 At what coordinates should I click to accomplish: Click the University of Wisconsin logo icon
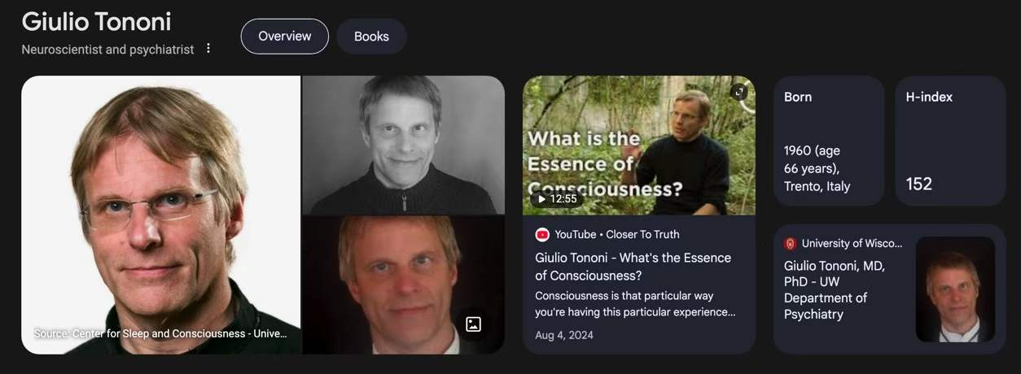(790, 243)
